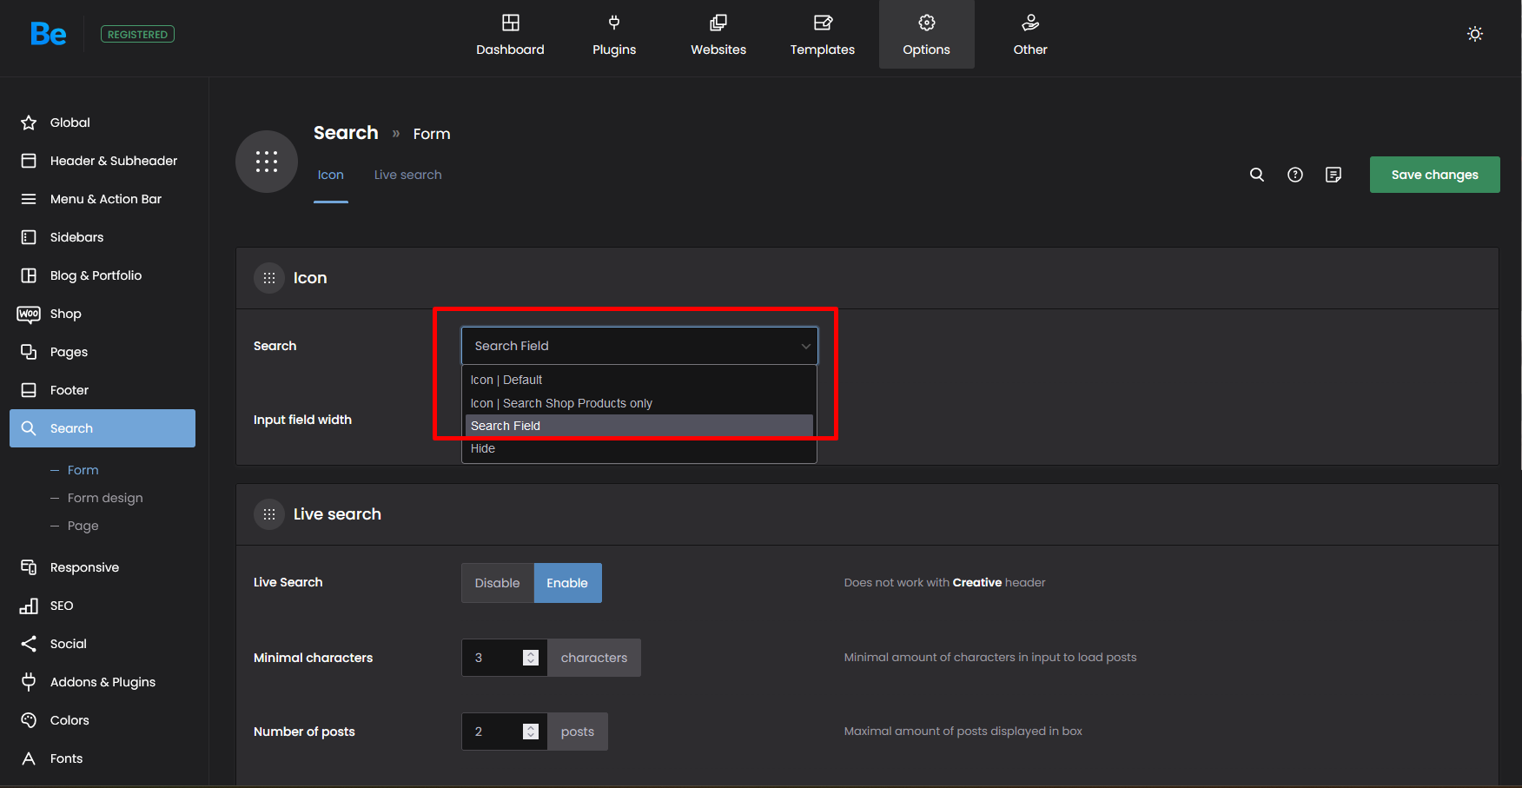This screenshot has width=1522, height=788.
Task: Click the options search magnifier icon
Action: click(1257, 175)
